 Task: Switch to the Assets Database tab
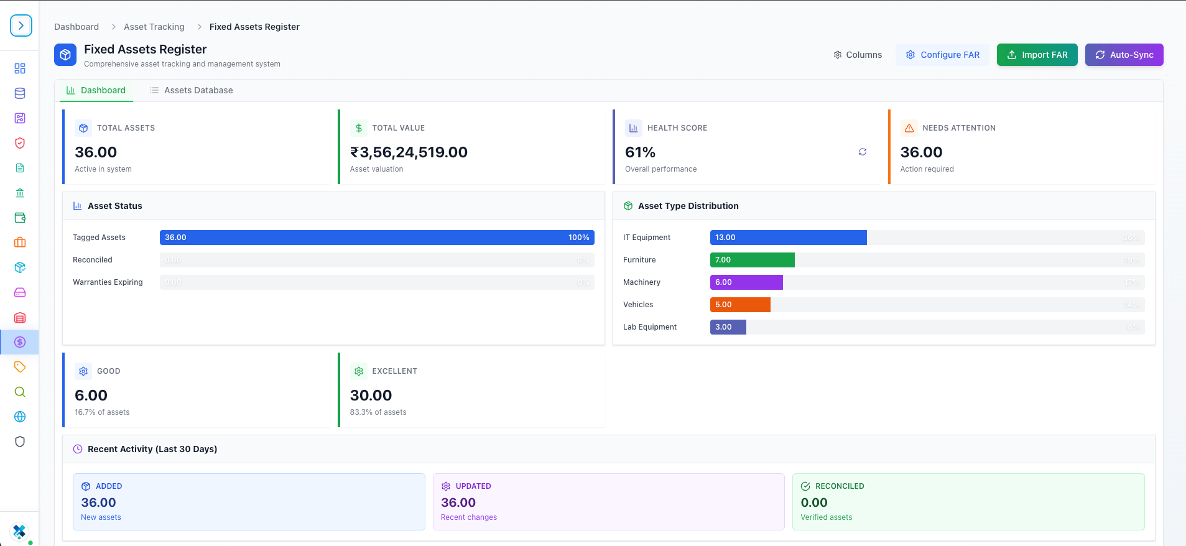tap(192, 90)
